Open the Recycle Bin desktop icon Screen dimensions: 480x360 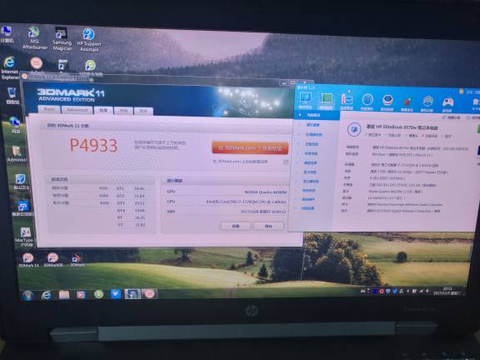12,96
